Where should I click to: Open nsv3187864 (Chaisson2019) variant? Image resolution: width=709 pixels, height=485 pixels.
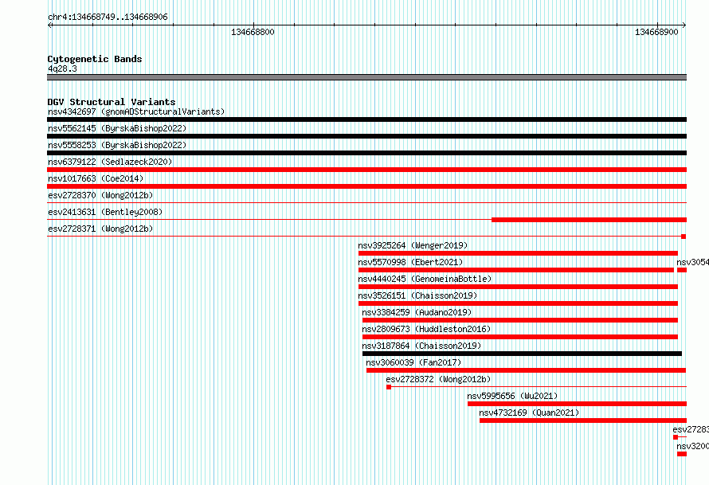pos(422,346)
